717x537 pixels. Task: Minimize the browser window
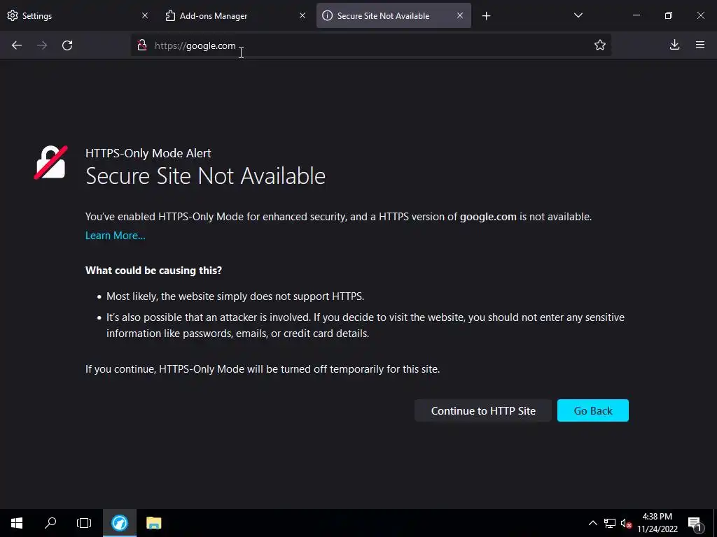(636, 15)
